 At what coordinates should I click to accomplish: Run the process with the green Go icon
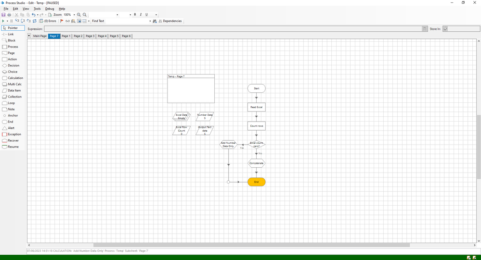tap(3, 21)
